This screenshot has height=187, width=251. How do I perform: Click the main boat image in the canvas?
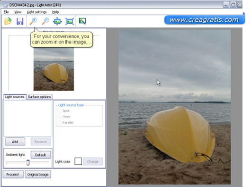coord(175,107)
